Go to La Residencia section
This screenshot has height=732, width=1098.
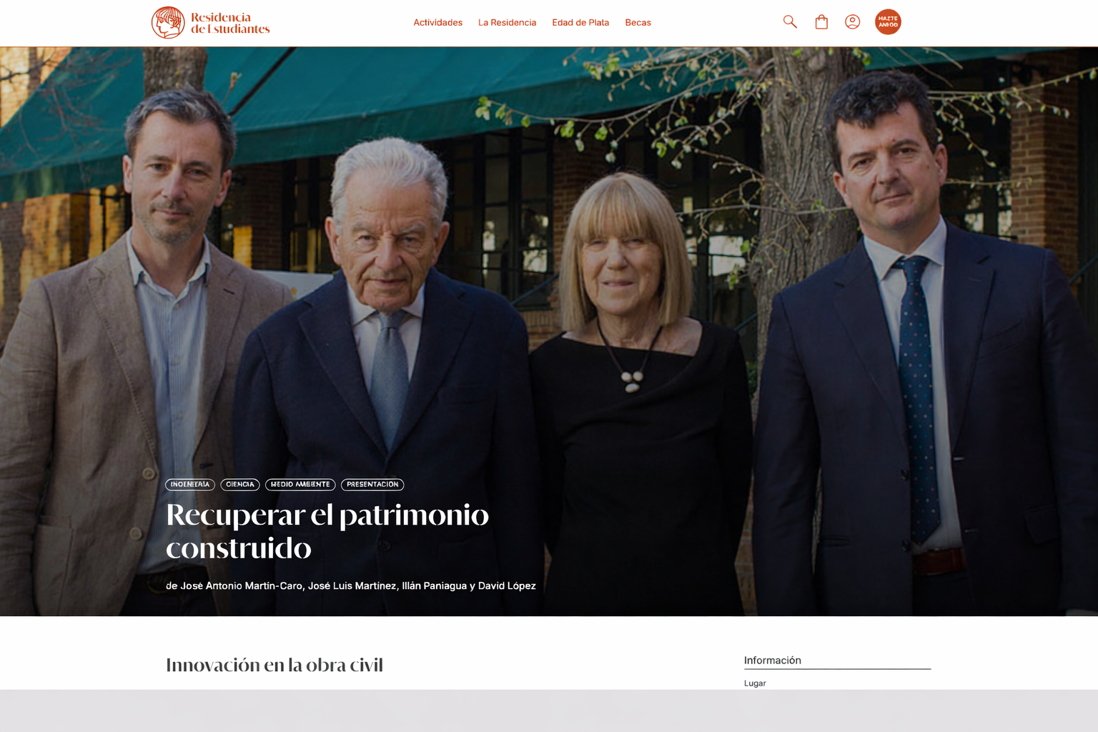[507, 23]
